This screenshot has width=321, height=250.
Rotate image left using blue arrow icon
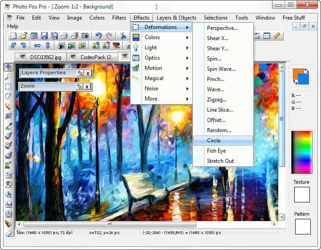point(13,45)
